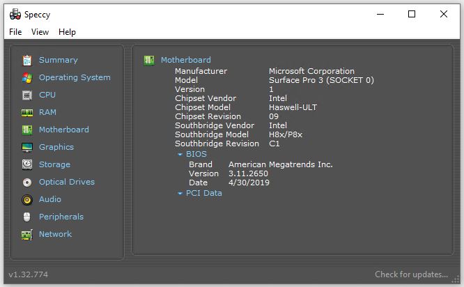The width and height of the screenshot is (464, 287).
Task: Open the Help menu
Action: click(67, 32)
